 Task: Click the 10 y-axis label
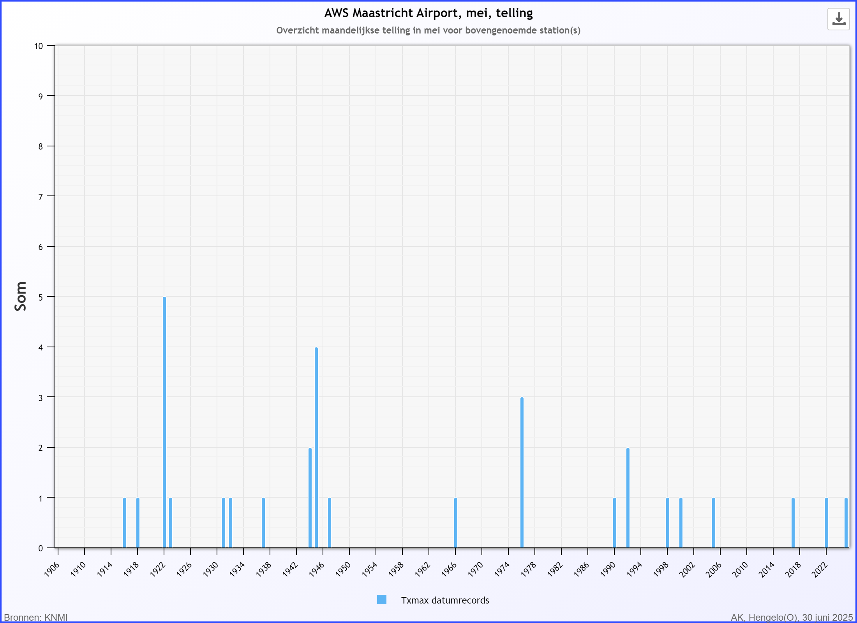38,46
